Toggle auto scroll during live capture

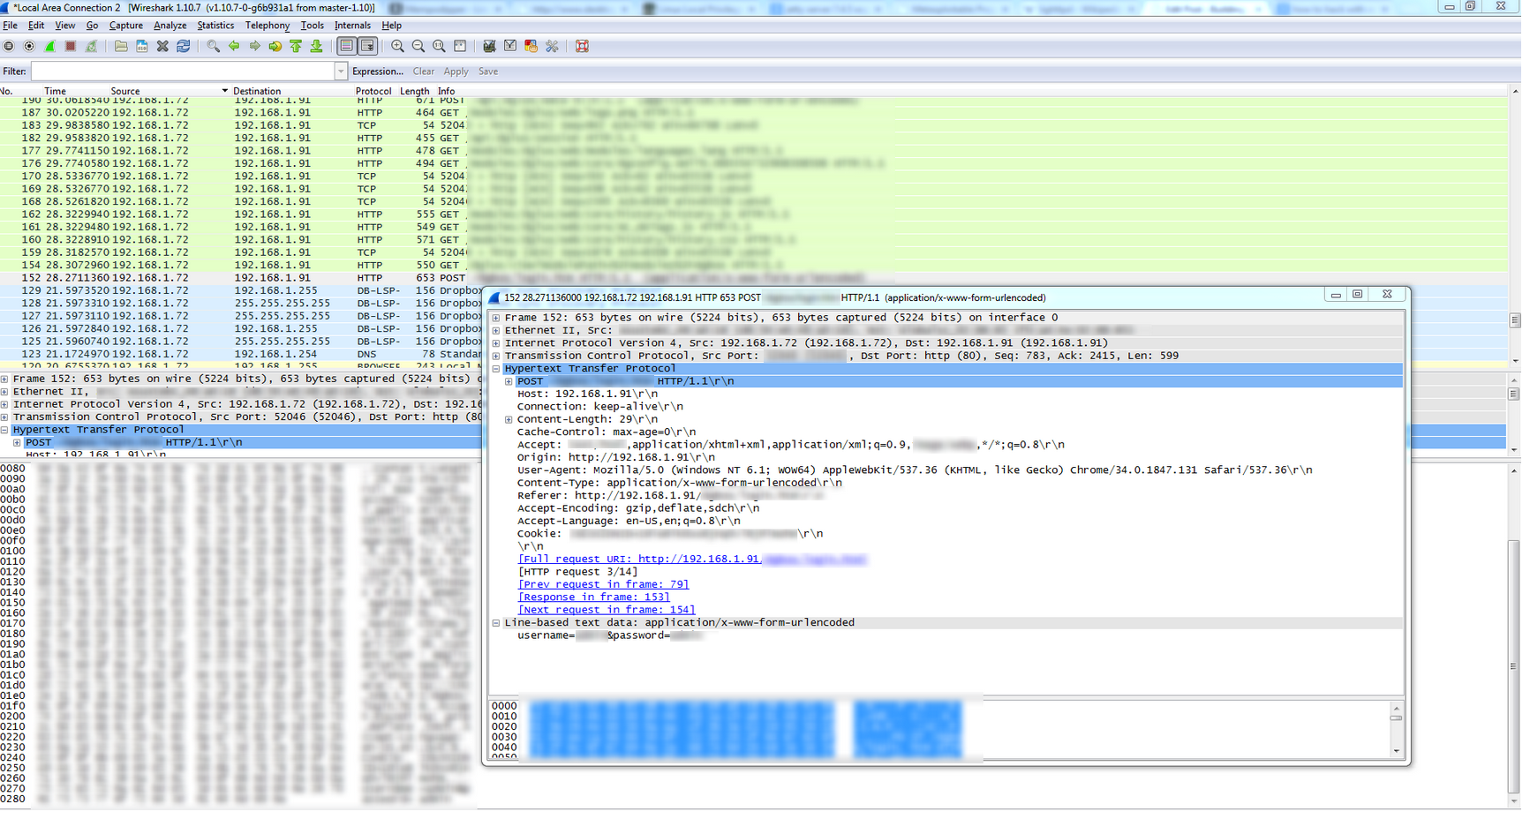(x=367, y=46)
